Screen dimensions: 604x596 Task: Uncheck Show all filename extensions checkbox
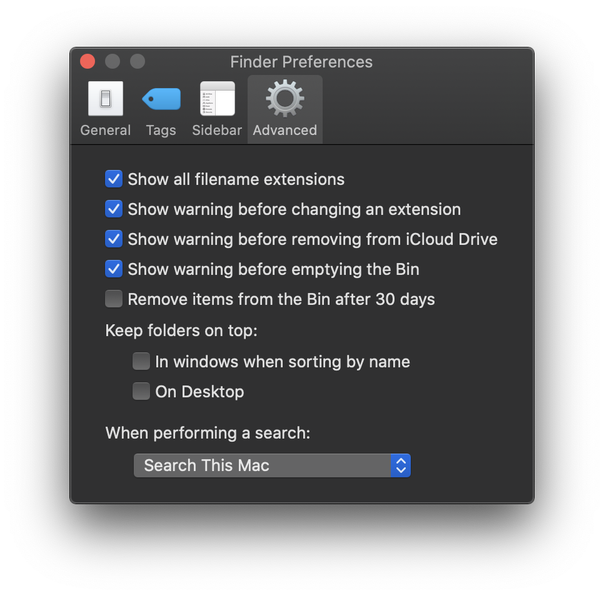114,179
